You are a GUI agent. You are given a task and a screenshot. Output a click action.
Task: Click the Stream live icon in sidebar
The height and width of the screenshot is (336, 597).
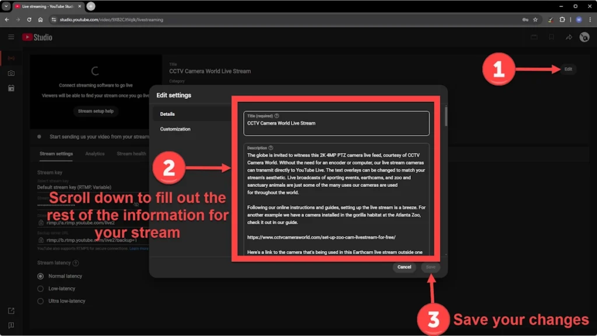coord(11,58)
